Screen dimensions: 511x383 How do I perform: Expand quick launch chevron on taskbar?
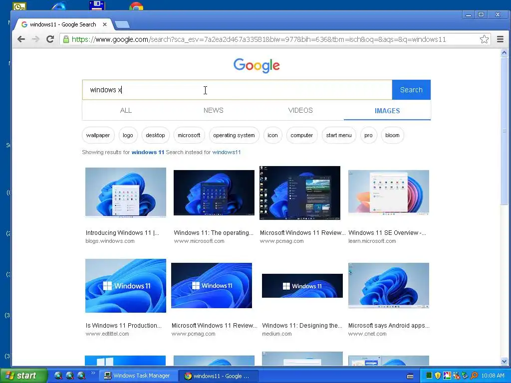tap(93, 373)
